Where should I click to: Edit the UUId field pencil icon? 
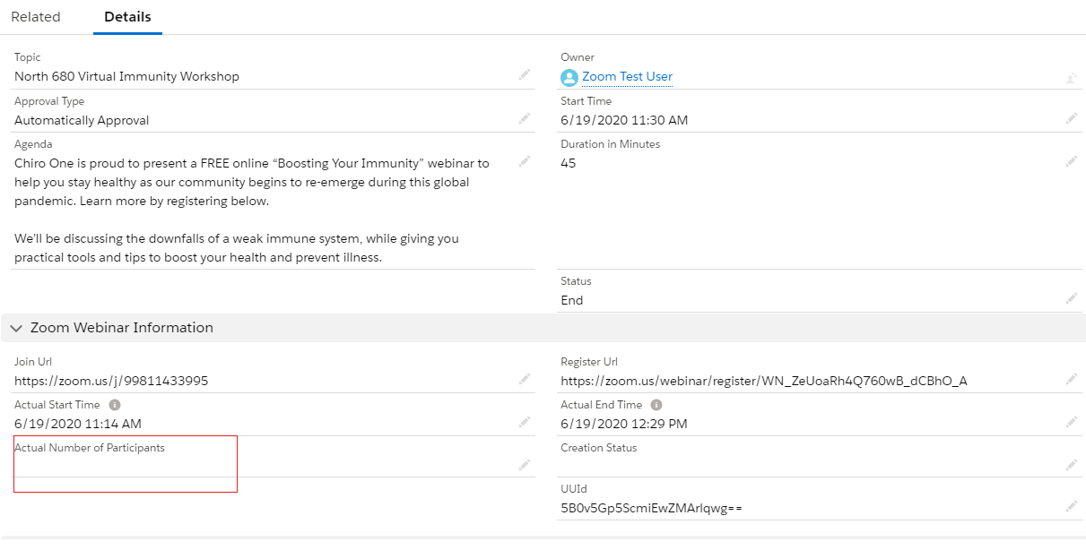click(1071, 506)
